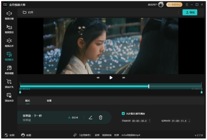207x140 pixels.
Task: Click the 导出 export button
Action: [x=190, y=12]
